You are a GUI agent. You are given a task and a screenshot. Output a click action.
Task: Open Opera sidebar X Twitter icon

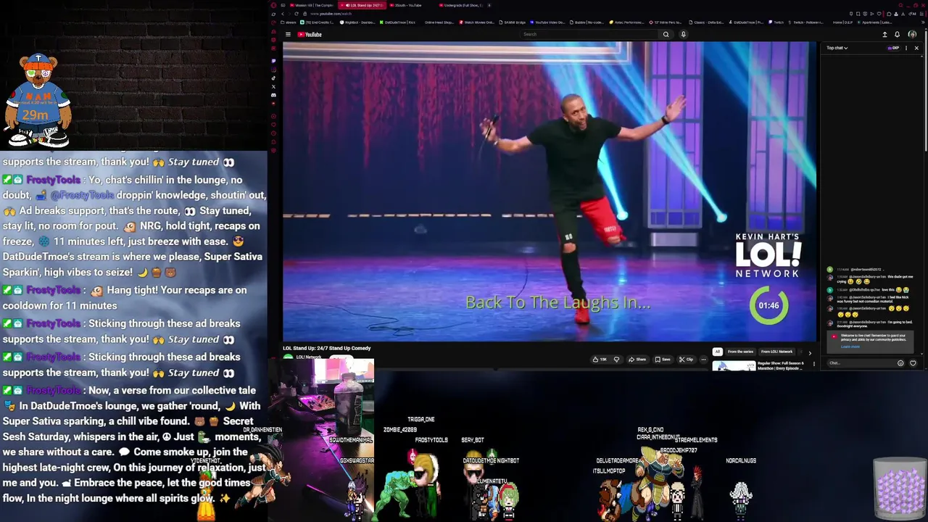point(273,87)
